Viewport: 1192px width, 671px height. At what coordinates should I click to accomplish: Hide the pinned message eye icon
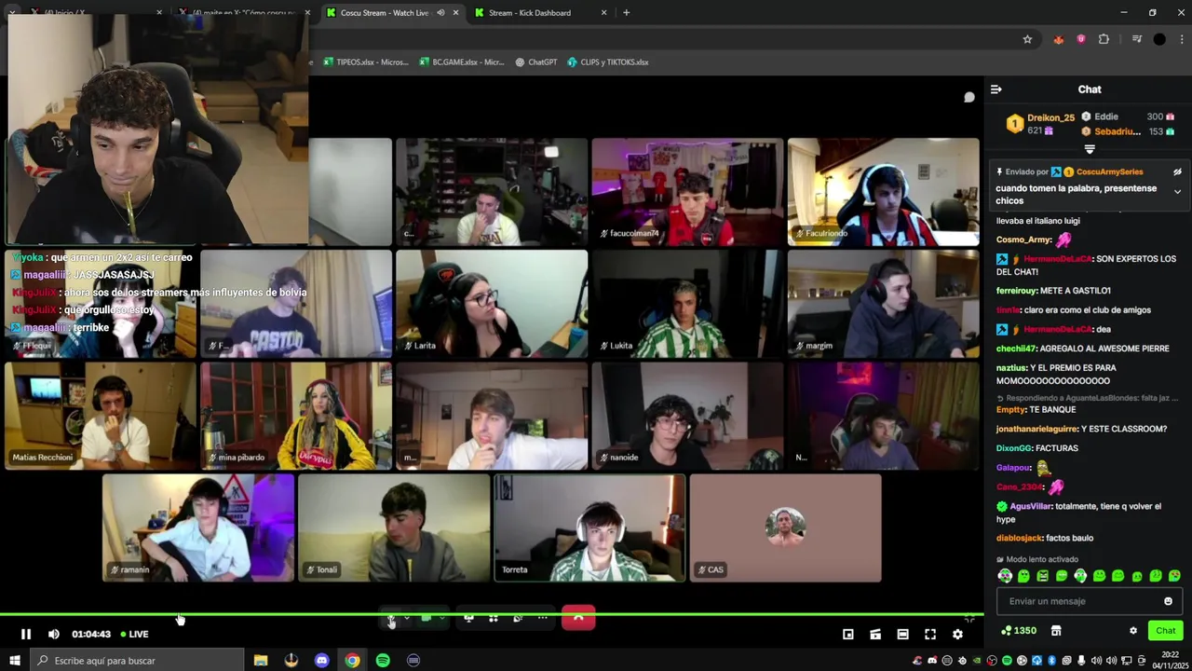point(1177,171)
